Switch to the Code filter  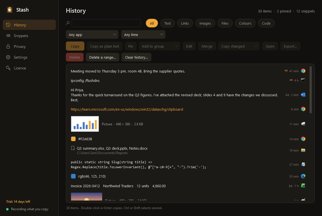(266, 23)
